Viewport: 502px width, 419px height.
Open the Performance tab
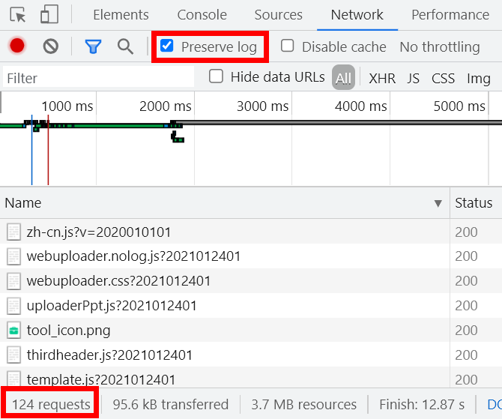click(x=450, y=15)
